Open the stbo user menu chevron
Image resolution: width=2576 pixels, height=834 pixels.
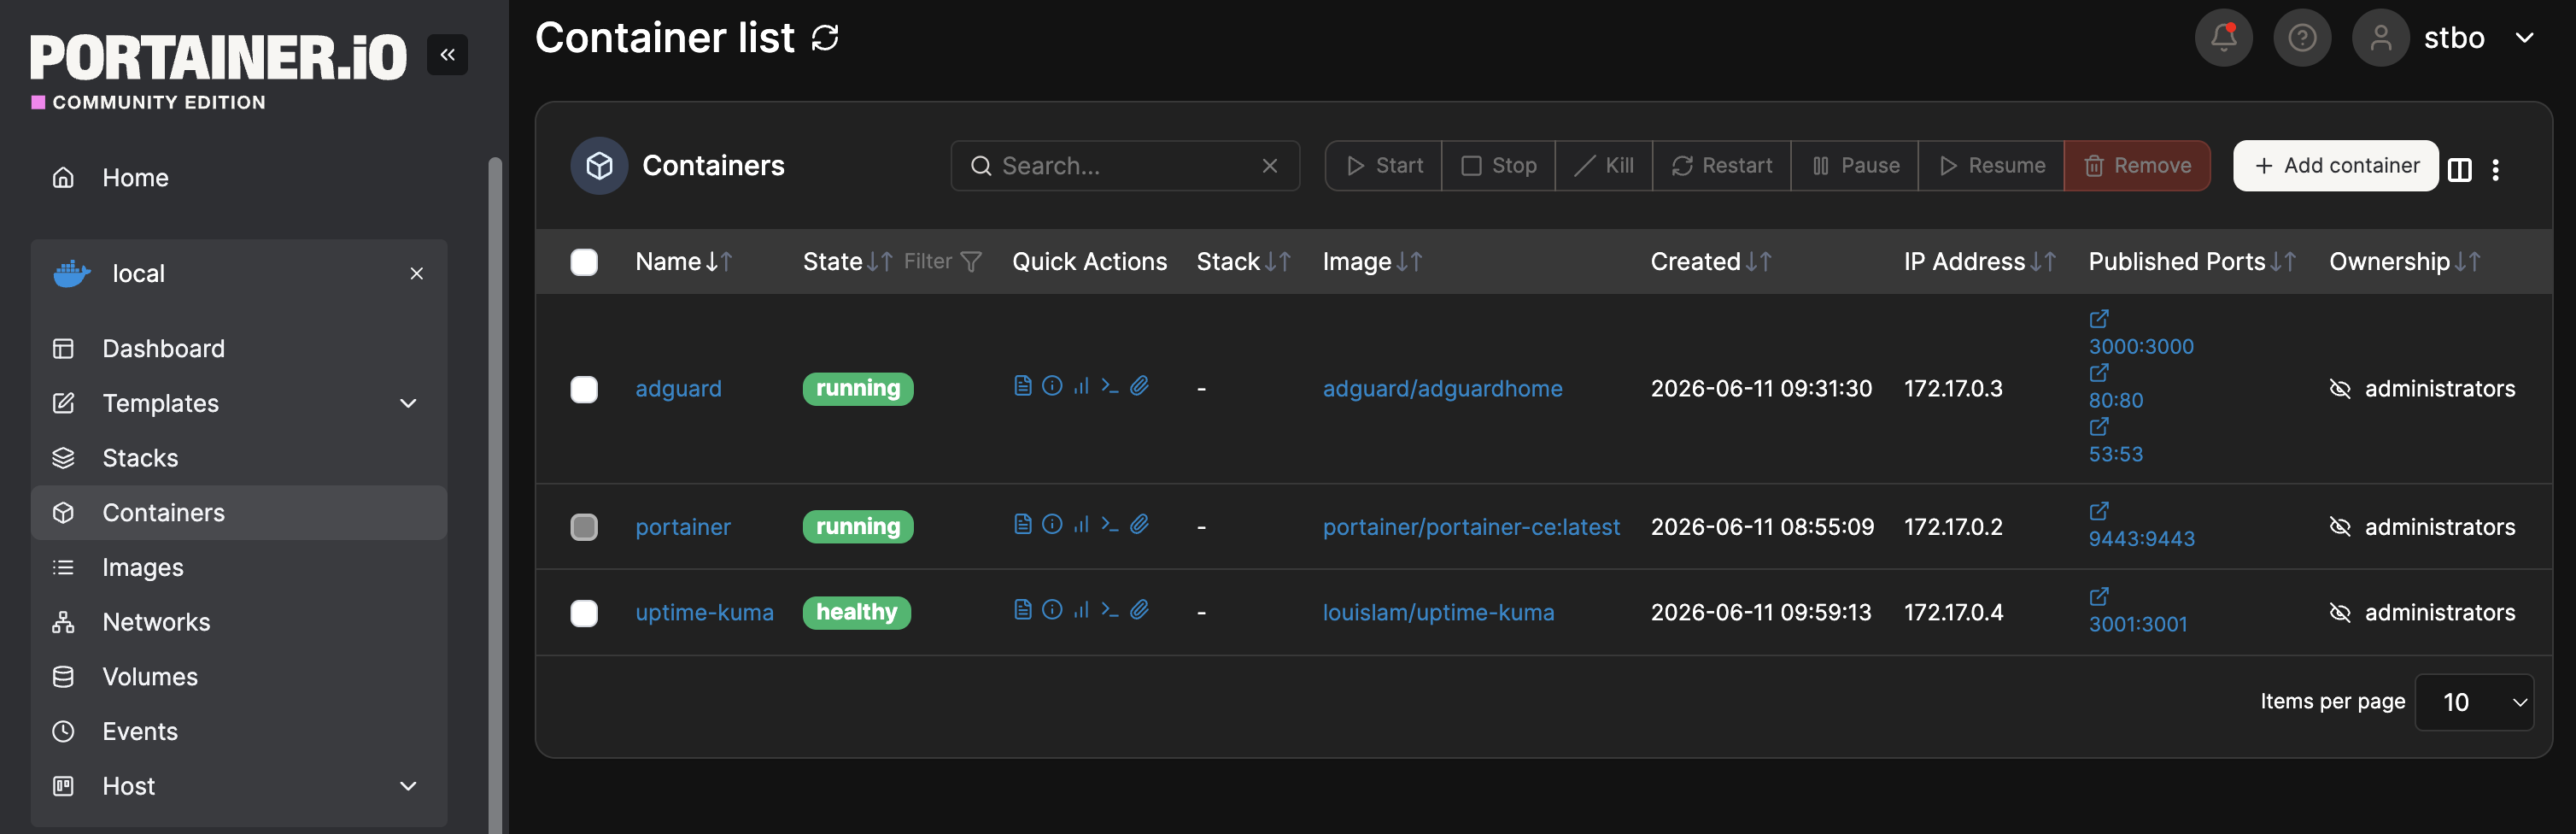click(x=2525, y=38)
